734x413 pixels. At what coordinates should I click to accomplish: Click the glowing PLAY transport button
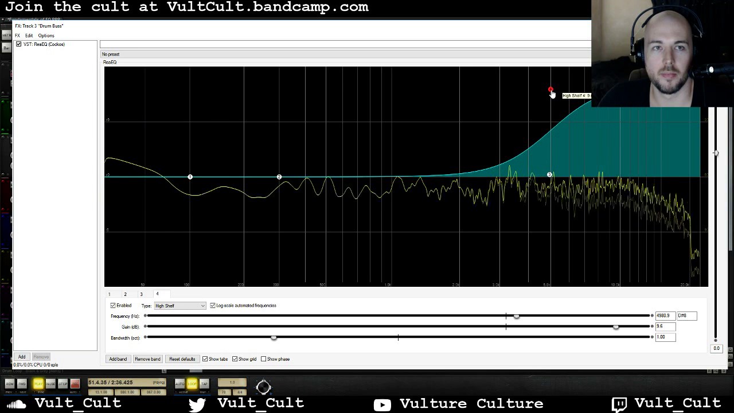(38, 384)
